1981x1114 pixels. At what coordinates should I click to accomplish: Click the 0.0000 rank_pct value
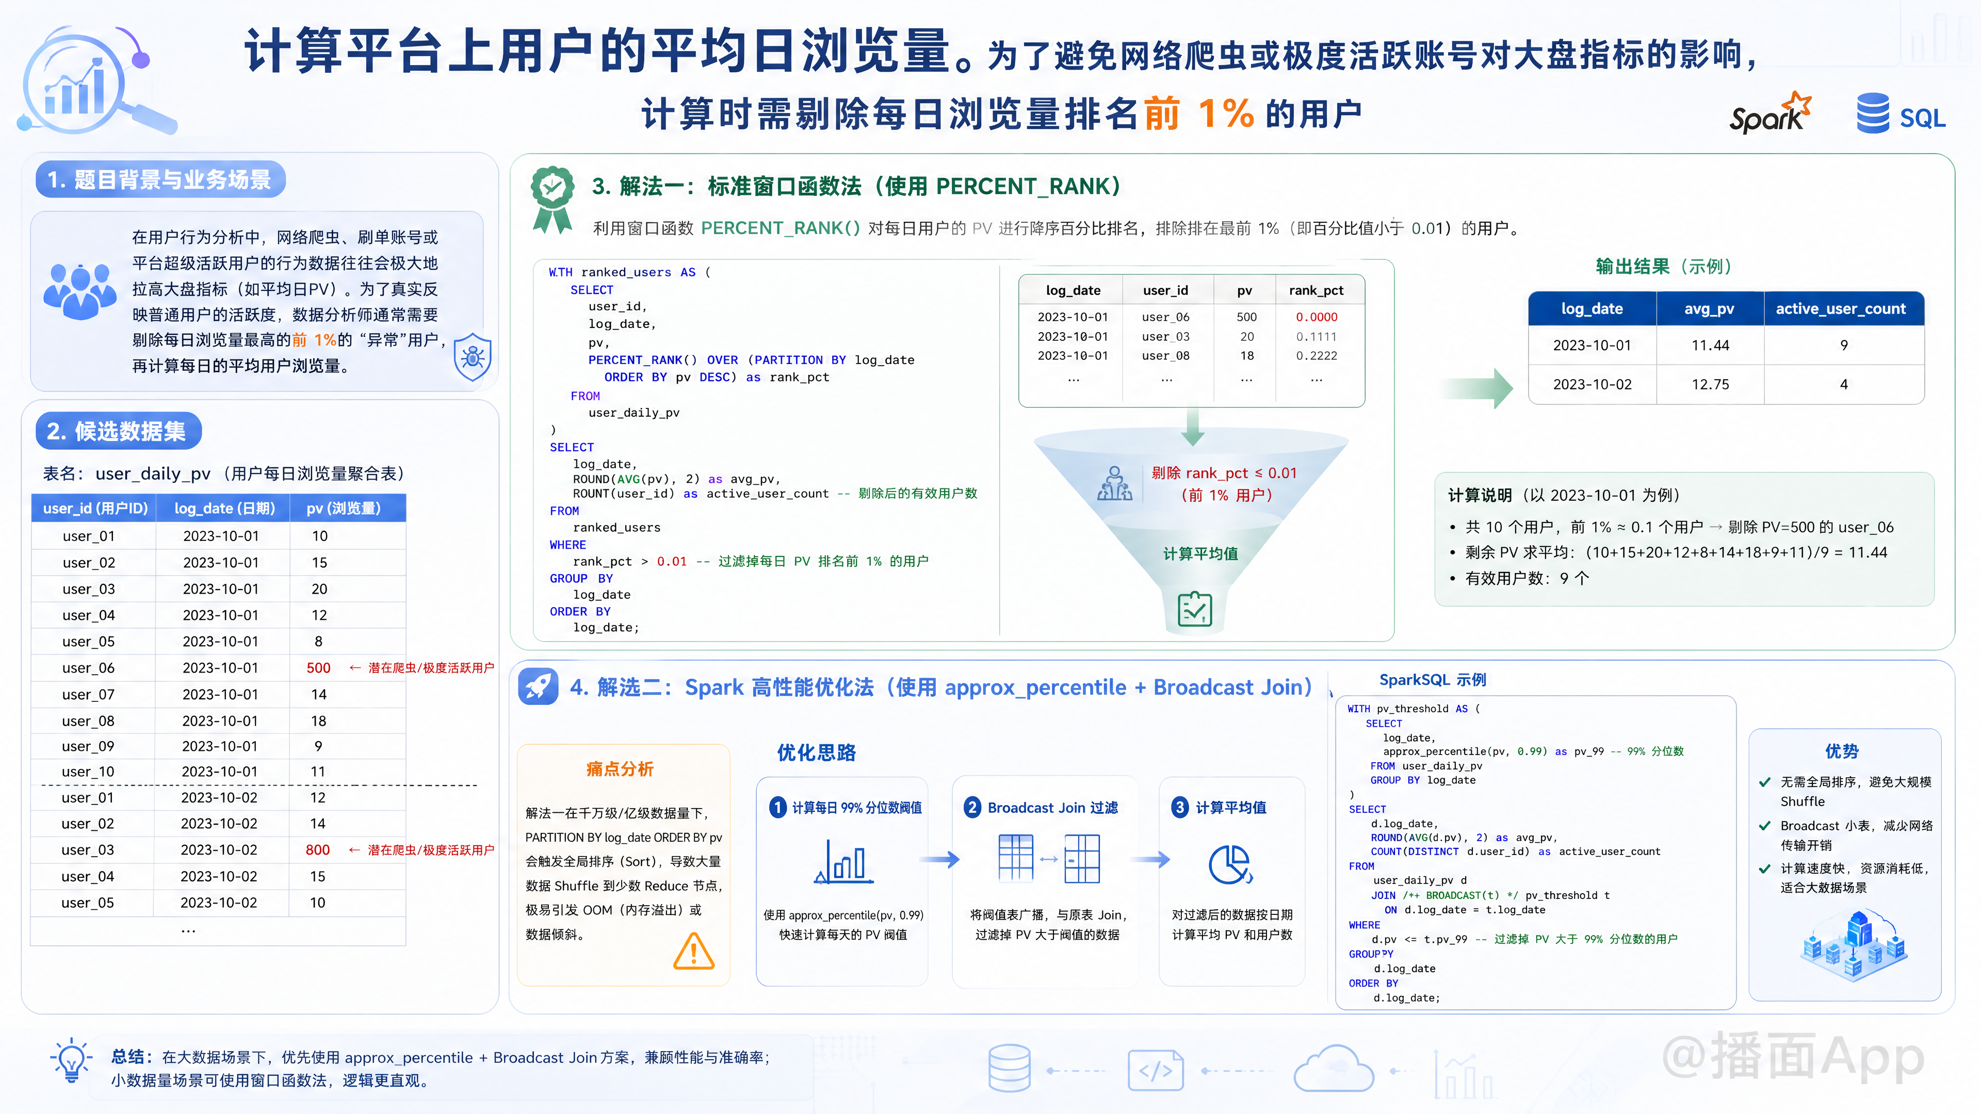(1316, 317)
